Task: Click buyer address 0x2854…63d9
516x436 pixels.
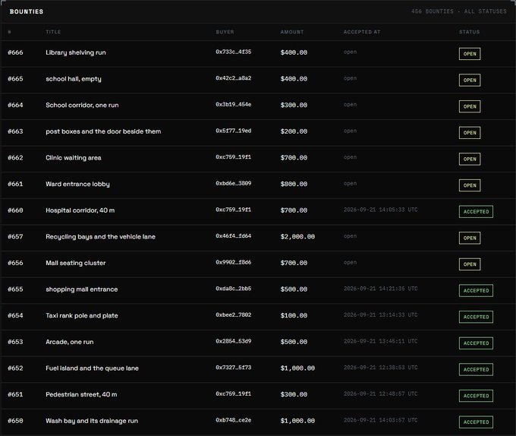Action: tap(233, 341)
